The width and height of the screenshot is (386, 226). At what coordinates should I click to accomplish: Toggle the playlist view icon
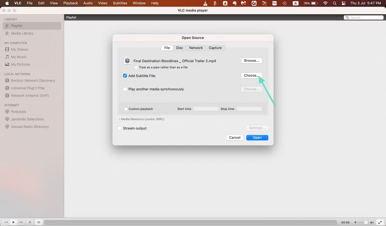coord(39,222)
